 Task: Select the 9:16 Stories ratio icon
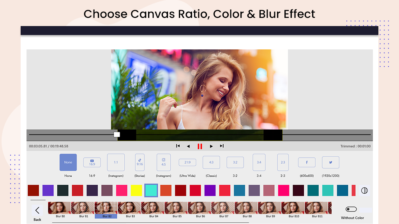pos(140,162)
